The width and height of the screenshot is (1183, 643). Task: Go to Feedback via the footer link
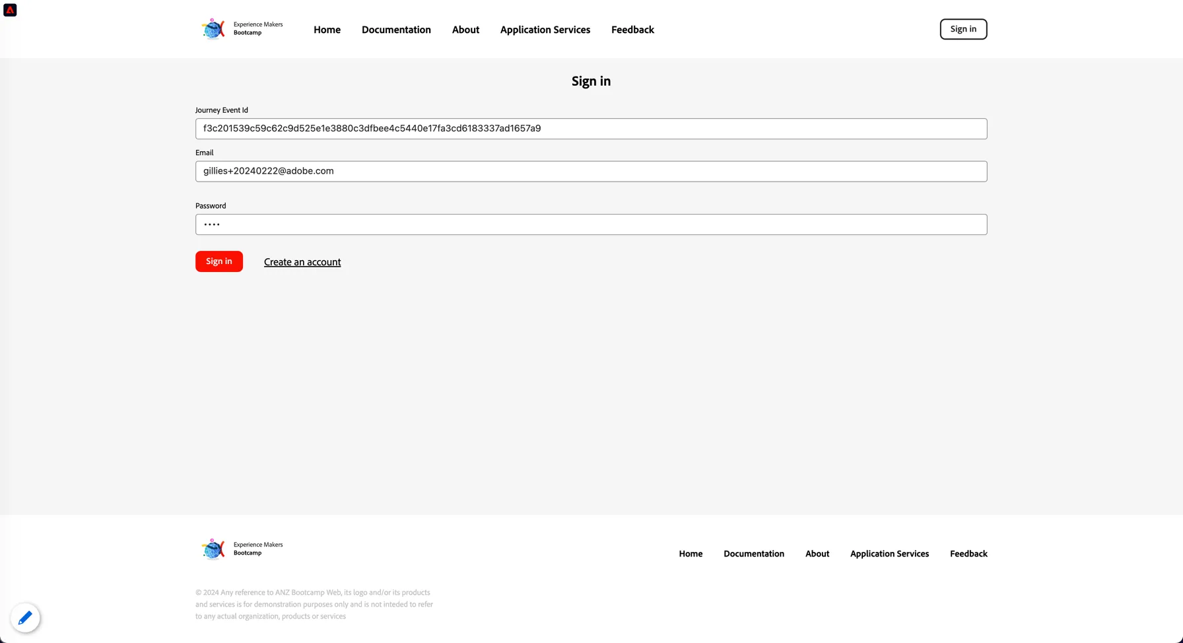click(968, 554)
